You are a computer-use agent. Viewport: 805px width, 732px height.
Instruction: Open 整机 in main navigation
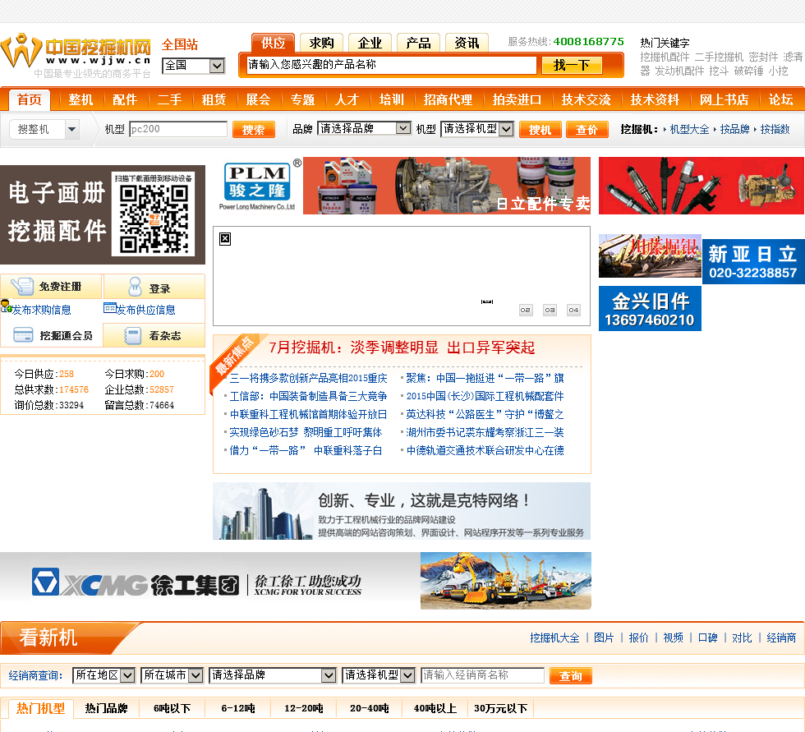tap(80, 99)
